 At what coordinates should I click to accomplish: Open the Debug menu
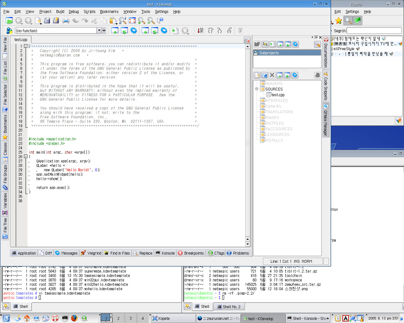click(74, 12)
